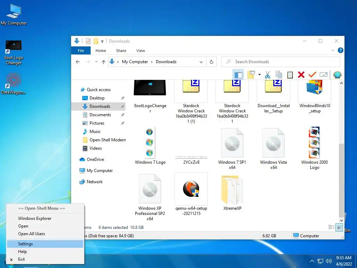Screen dimensions: 357x268
Task: Select the Windows 7 Logo file
Action: pyautogui.click(x=150, y=146)
